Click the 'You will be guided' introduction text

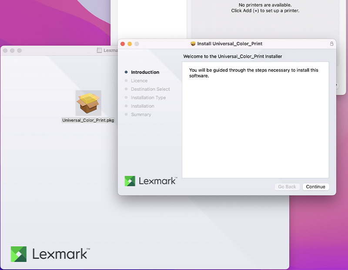[x=254, y=73]
